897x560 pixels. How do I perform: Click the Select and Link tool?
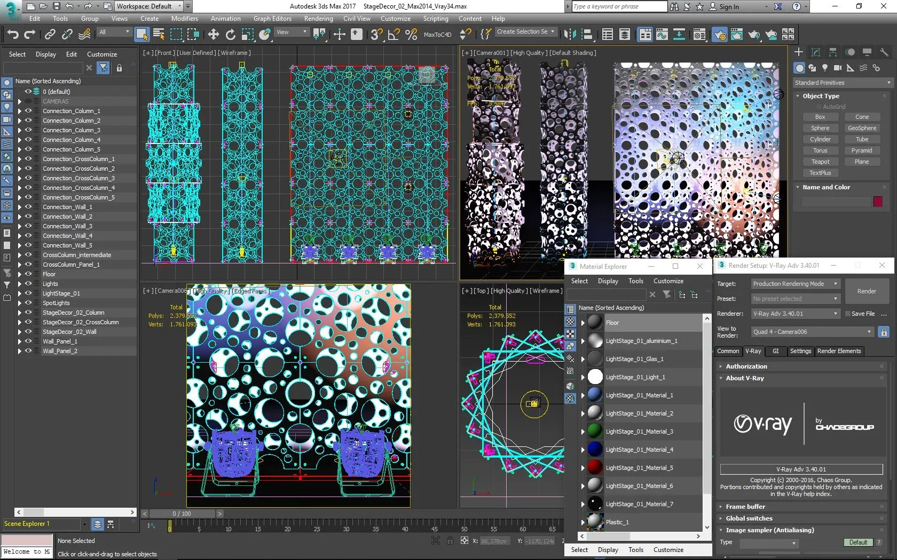50,35
